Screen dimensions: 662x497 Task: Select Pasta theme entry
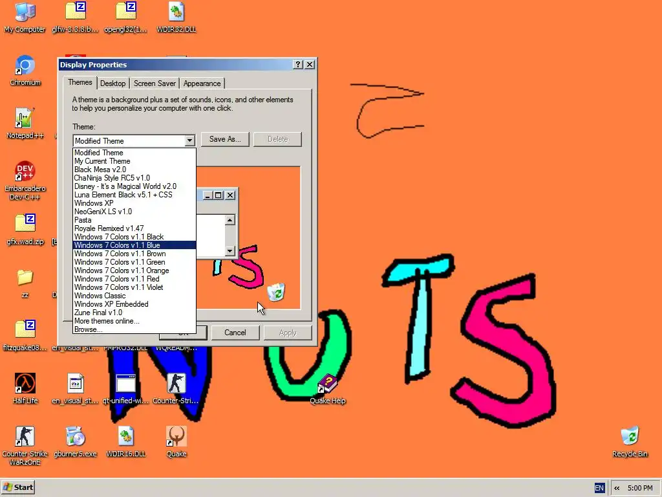[x=134, y=220]
